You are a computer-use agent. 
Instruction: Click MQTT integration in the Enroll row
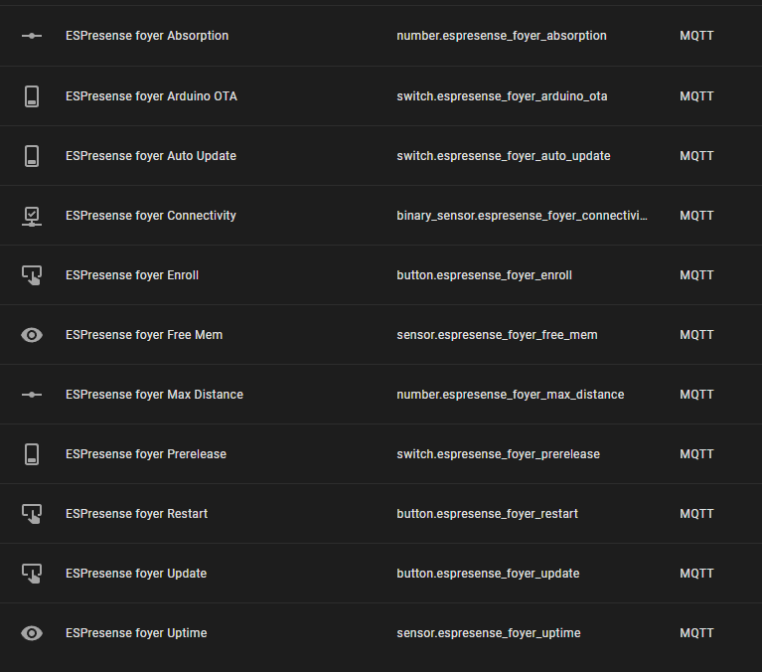(696, 275)
